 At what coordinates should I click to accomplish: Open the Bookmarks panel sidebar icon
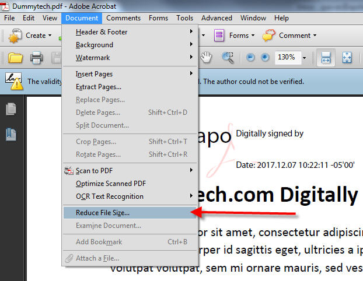11,134
